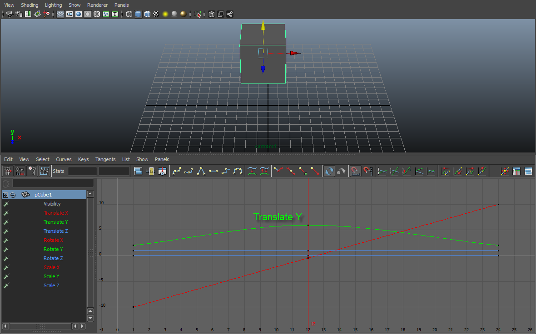This screenshot has height=334, width=536.
Task: Apply flat tangents to the curve
Action: pyautogui.click(x=213, y=171)
